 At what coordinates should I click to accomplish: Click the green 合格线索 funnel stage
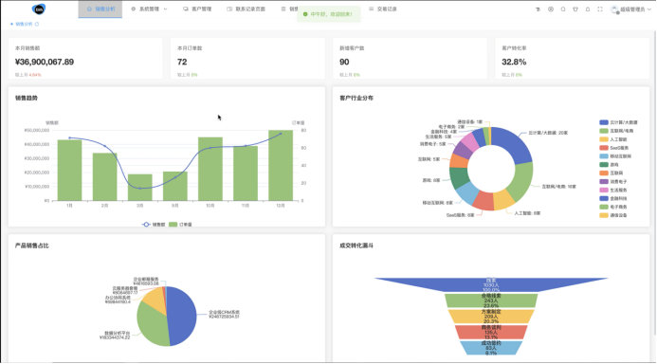[x=491, y=300]
